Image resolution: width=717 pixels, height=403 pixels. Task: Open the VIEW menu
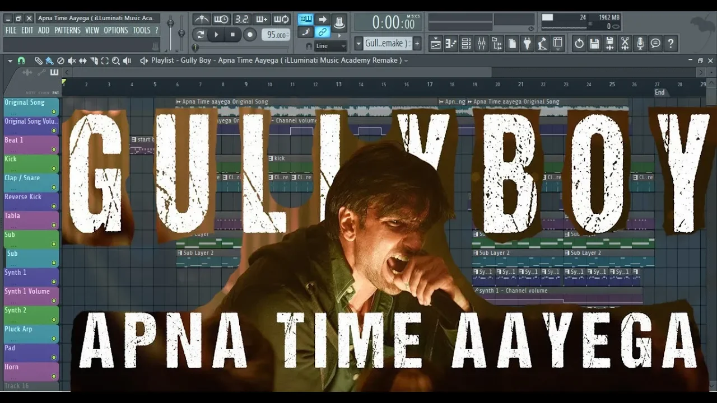point(92,30)
